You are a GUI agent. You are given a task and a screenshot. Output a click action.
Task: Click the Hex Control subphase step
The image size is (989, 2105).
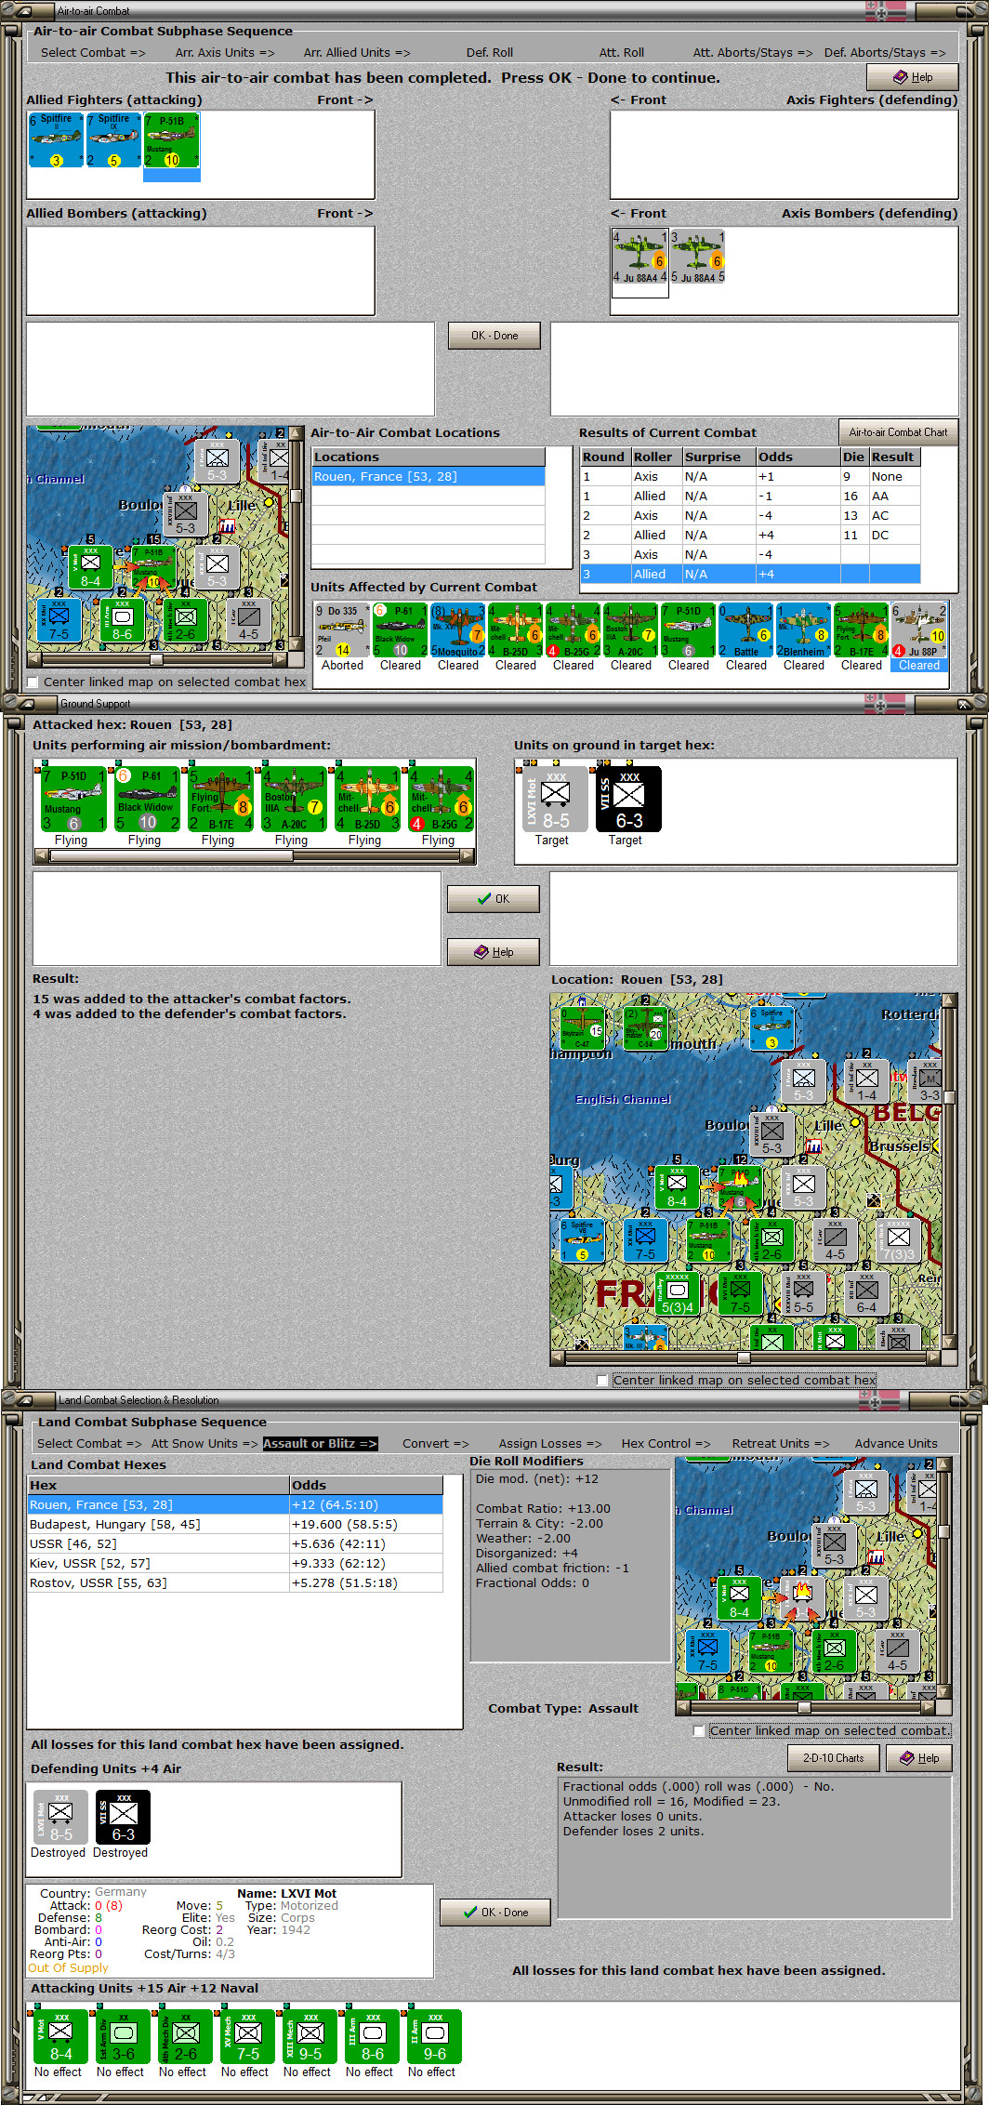(666, 1444)
